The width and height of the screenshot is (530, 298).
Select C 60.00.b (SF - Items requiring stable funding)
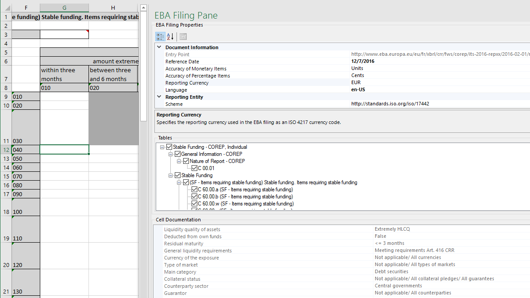tap(246, 197)
